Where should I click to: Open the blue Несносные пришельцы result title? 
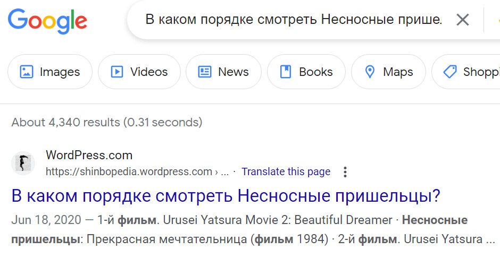click(226, 196)
